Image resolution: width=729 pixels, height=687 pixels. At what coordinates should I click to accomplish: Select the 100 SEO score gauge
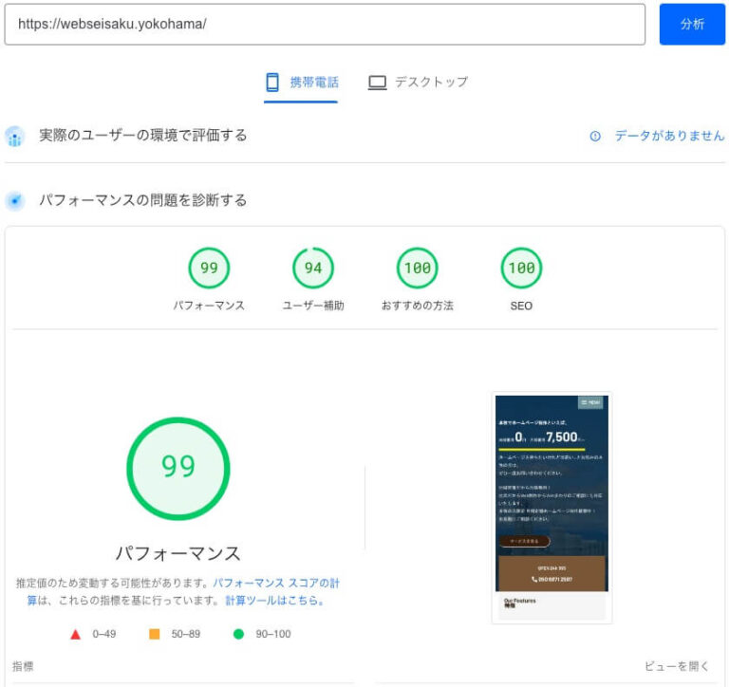[x=521, y=269]
